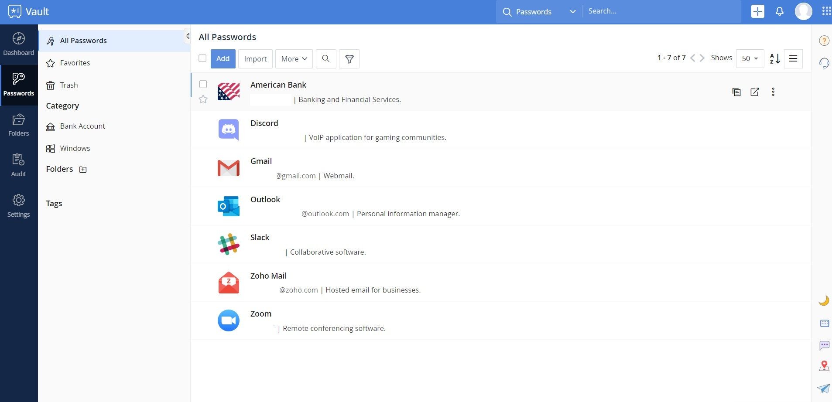Click the Category heading

pos(62,106)
